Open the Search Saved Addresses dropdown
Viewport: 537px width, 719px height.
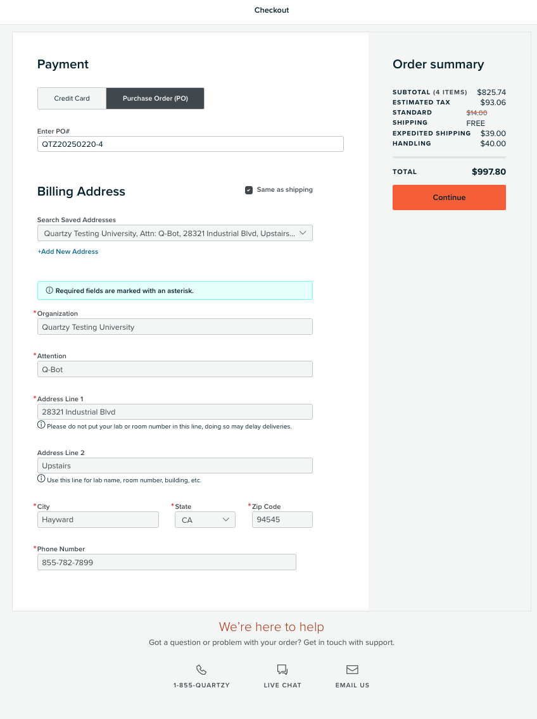click(175, 233)
